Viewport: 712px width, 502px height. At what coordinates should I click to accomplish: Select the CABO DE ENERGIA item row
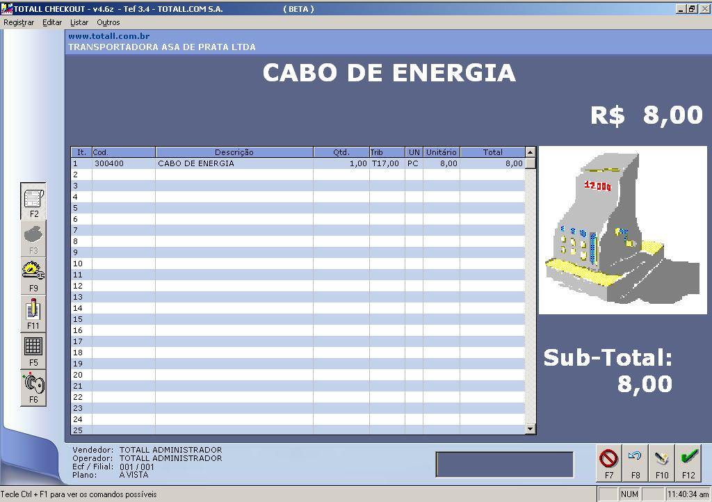298,163
